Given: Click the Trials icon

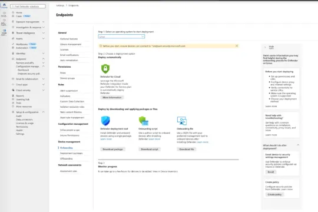Looking at the screenshot, I should 13,103.
